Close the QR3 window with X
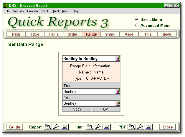The height and width of the screenshot is (137, 185). point(177,6)
